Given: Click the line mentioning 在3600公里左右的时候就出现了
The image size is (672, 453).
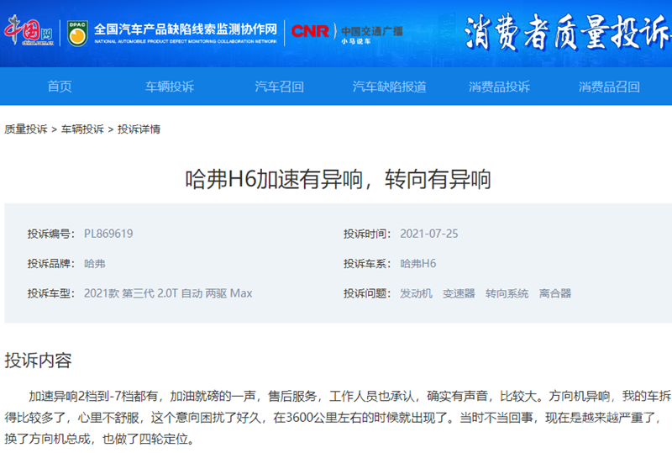Looking at the screenshot, I should (334, 418).
